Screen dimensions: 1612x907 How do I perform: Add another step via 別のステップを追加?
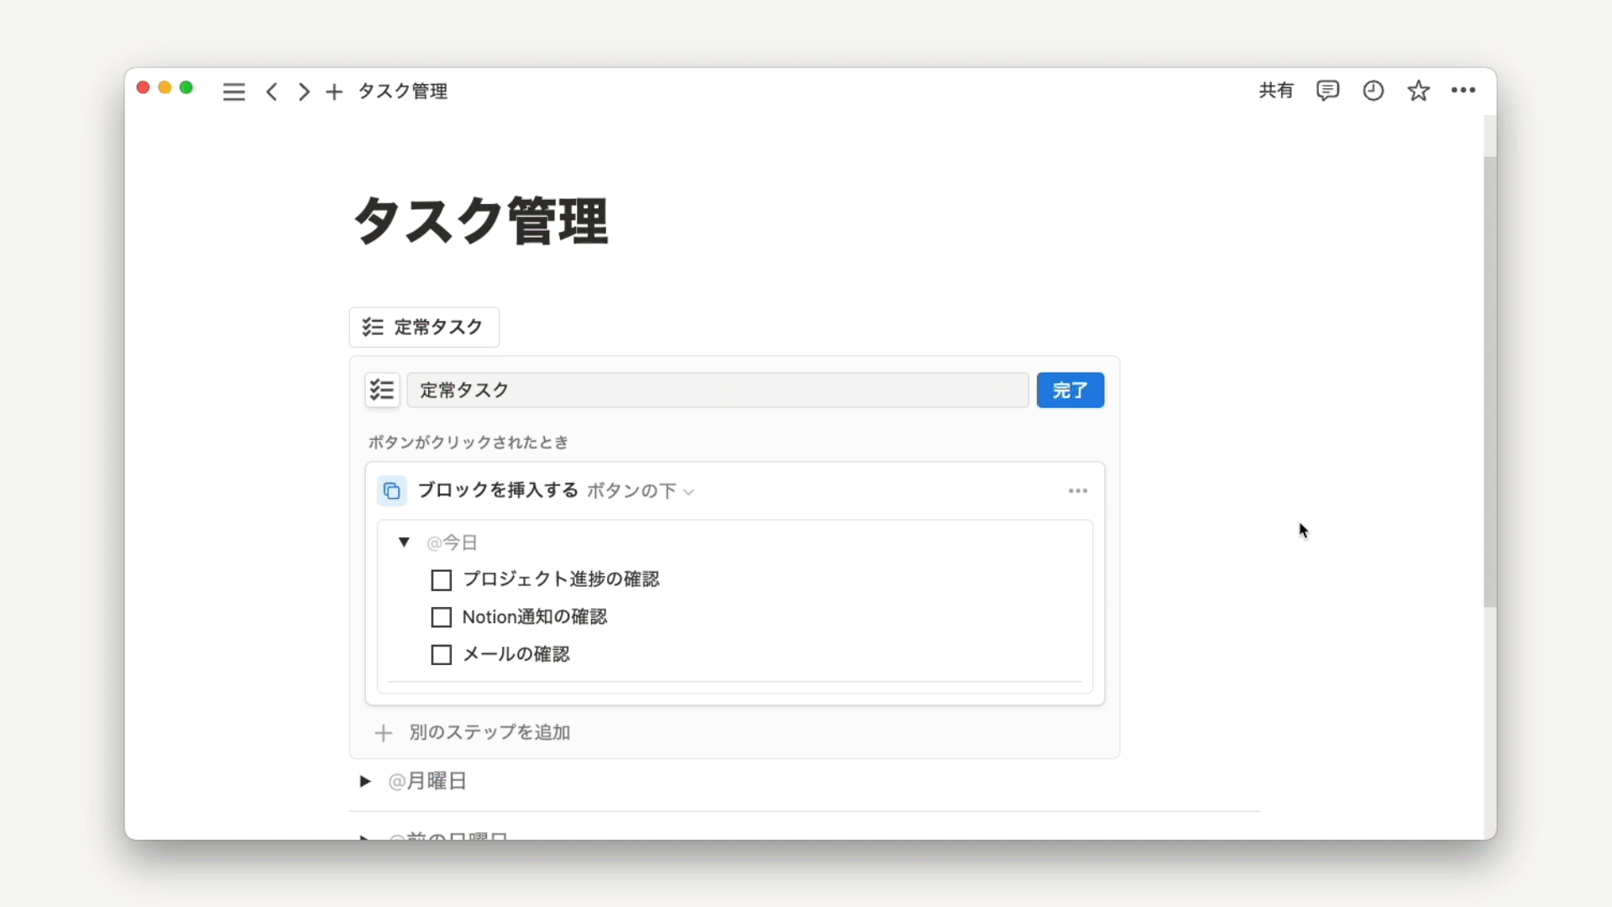489,732
